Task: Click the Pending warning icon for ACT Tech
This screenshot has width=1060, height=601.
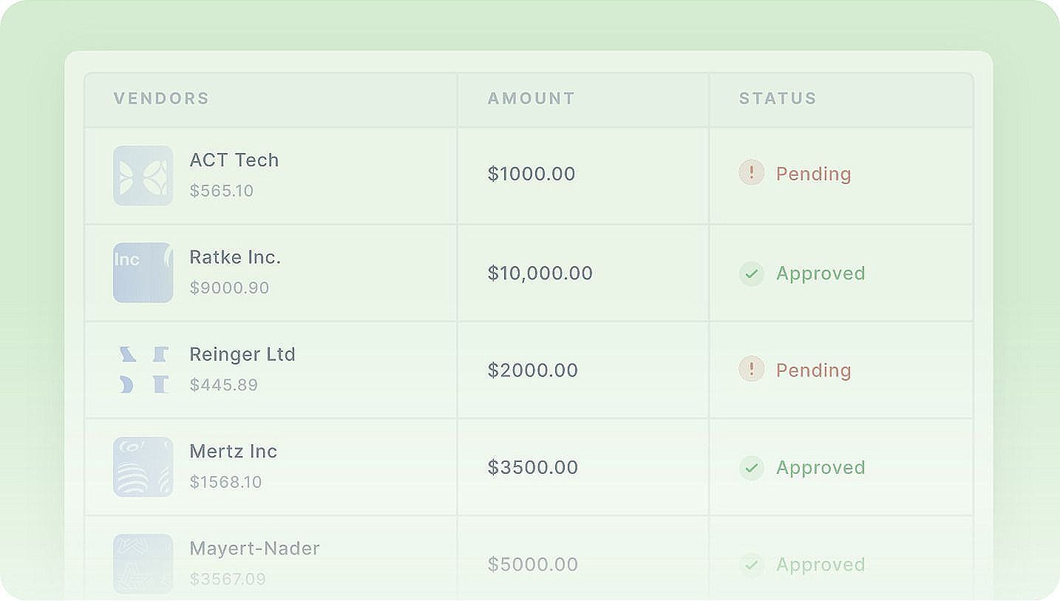Action: coord(751,172)
